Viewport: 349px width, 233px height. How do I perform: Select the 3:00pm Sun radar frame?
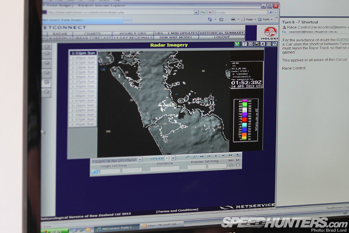83,96
